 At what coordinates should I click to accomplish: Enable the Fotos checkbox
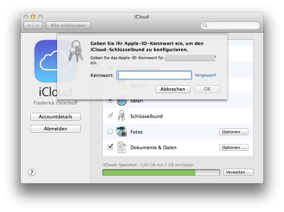pos(110,131)
